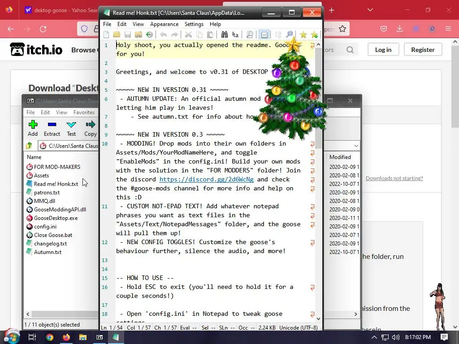
Task: Click the Register button on itch.io
Action: click(423, 50)
